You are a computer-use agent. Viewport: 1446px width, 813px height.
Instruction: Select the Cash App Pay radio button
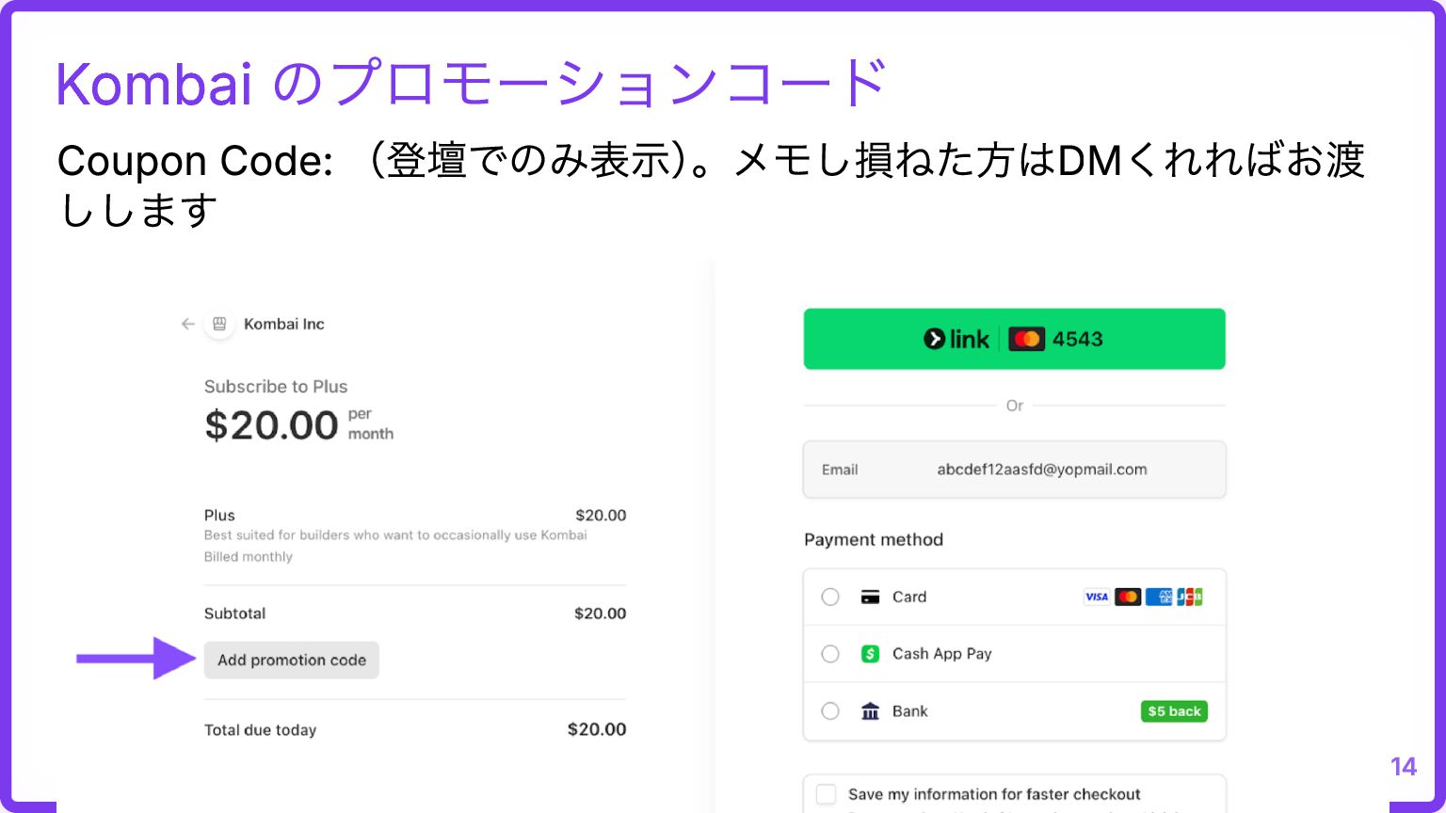830,654
